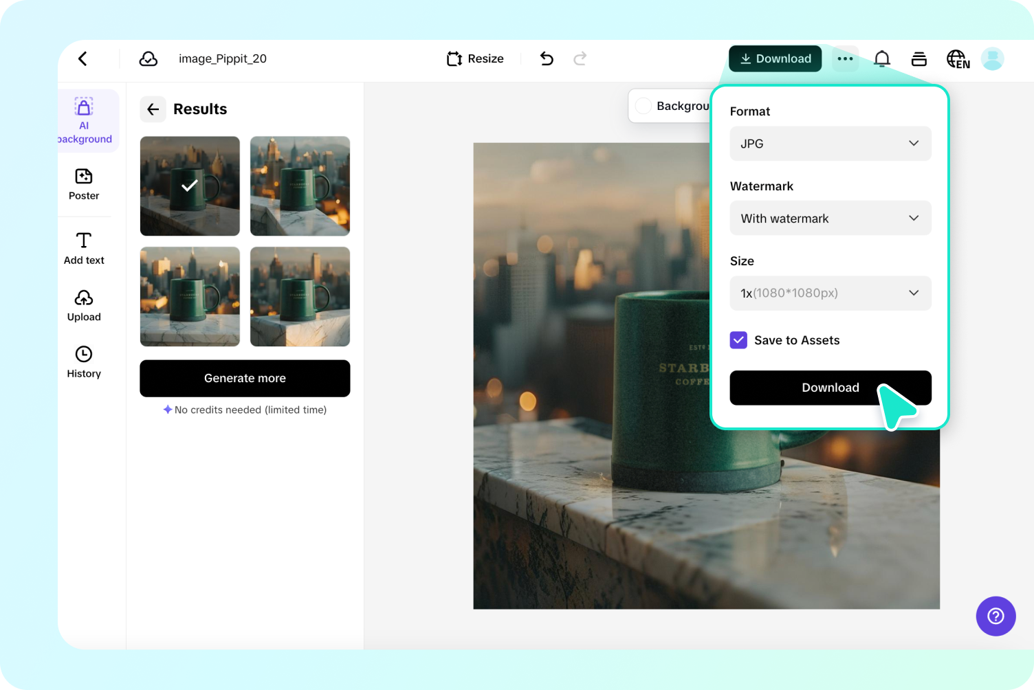Go back from Results panel
The image size is (1034, 690).
click(153, 109)
